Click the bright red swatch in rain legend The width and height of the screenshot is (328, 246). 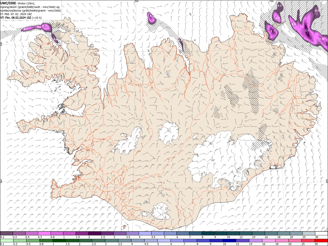click(x=321, y=241)
